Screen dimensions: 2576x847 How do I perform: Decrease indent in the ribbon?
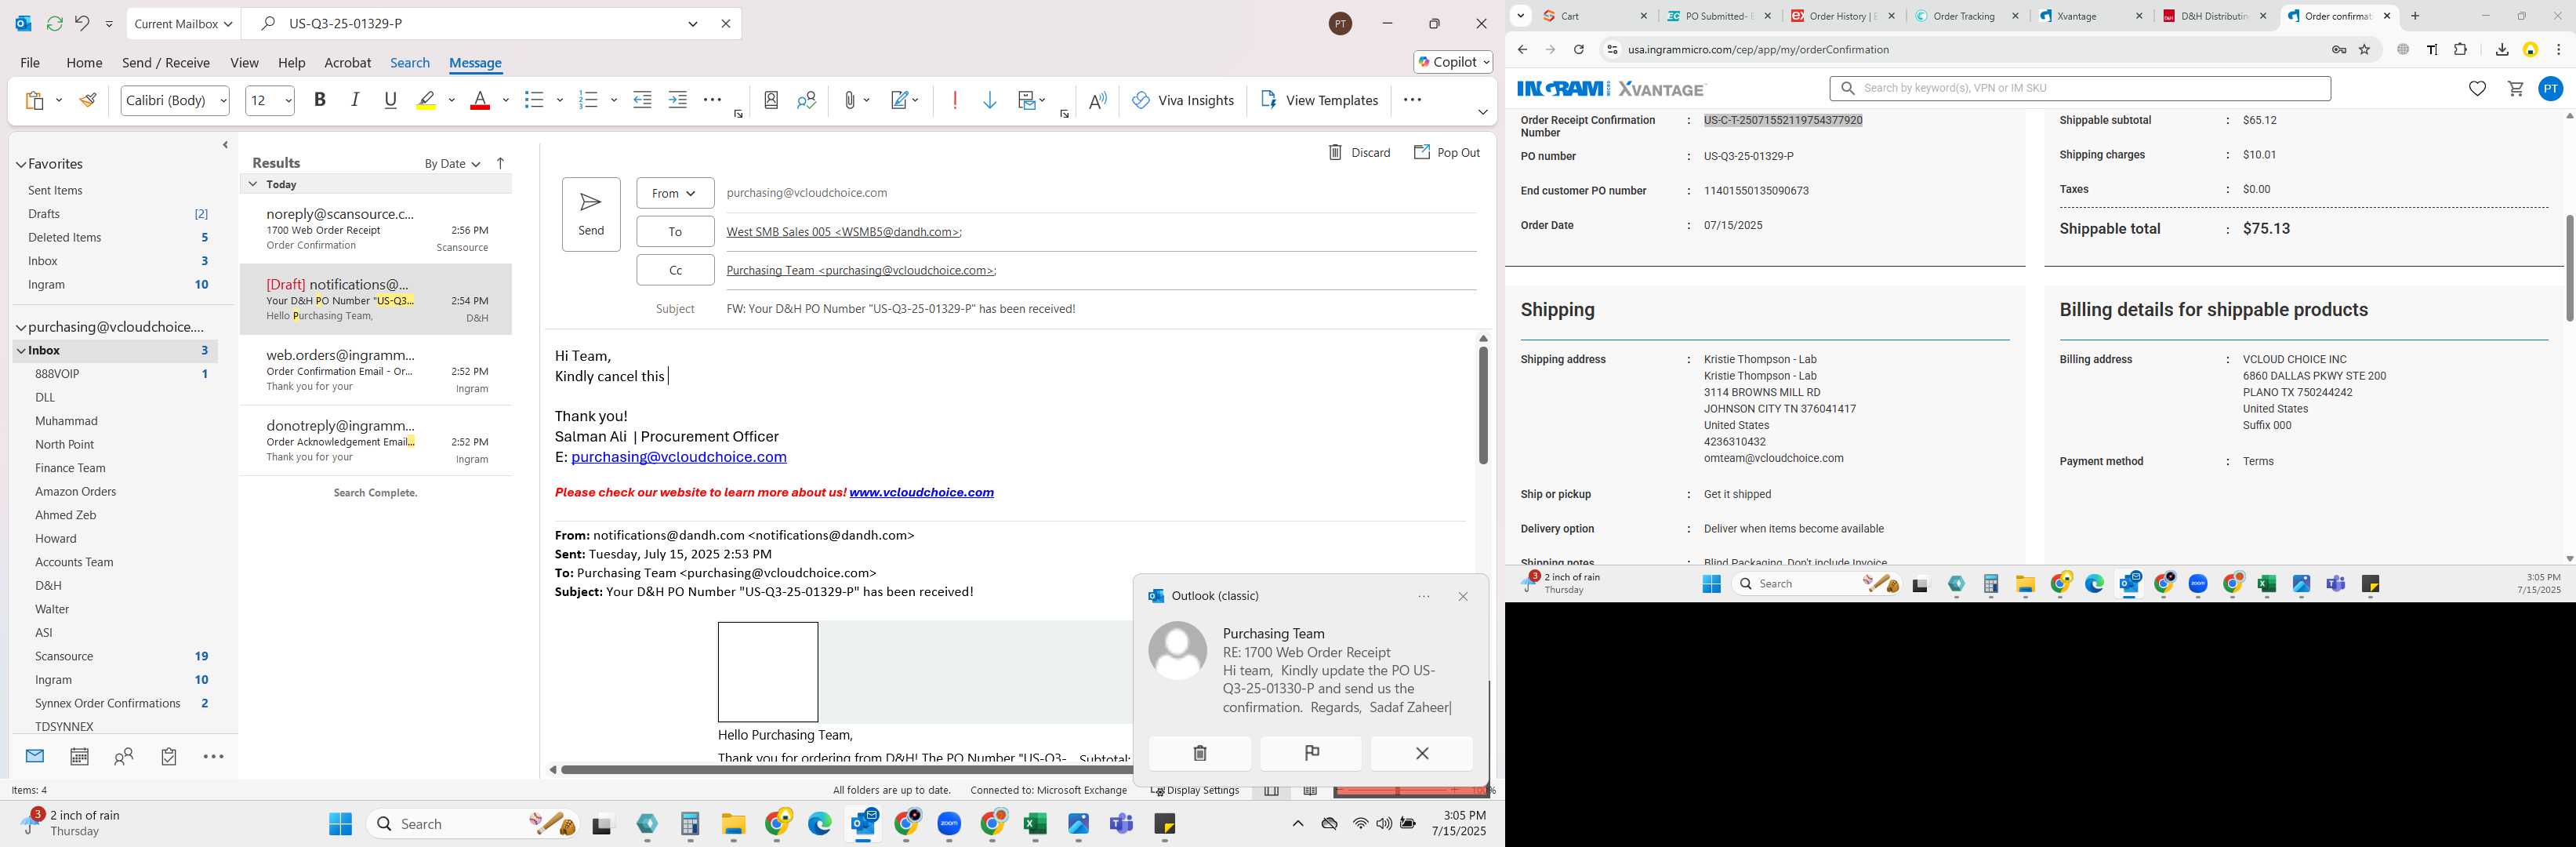point(643,100)
